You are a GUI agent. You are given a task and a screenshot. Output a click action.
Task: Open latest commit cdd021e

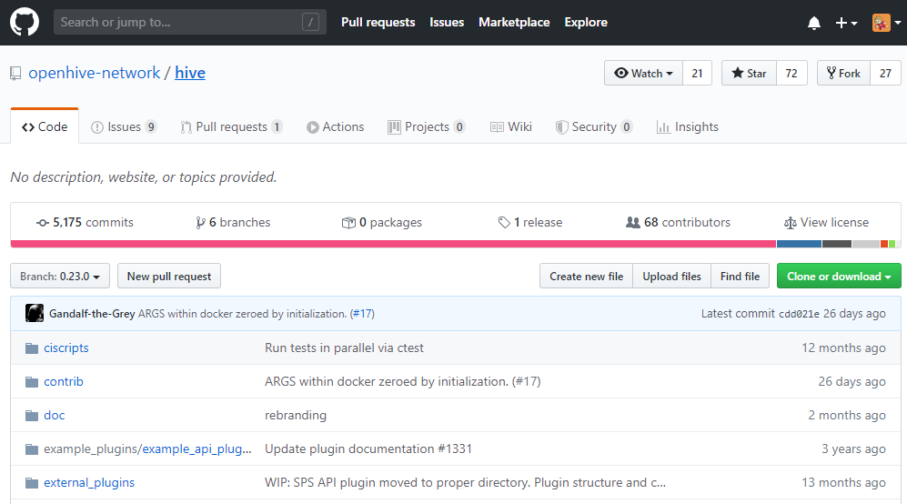coord(799,314)
